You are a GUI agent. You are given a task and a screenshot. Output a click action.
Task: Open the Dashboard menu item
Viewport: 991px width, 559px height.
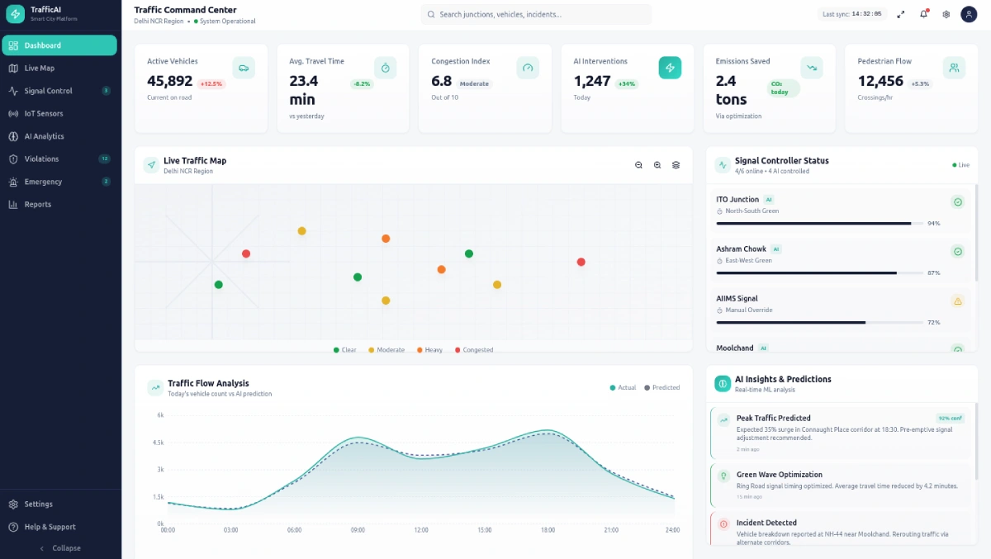coord(59,45)
